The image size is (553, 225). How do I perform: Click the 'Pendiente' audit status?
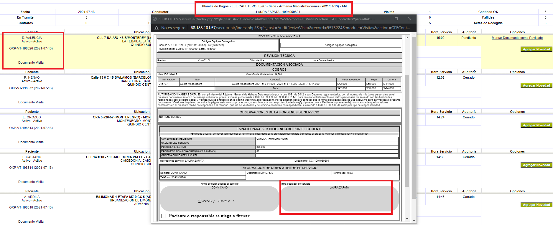(469, 38)
